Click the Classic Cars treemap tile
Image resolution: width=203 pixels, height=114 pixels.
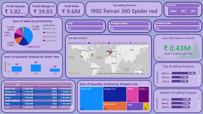[91, 98]
